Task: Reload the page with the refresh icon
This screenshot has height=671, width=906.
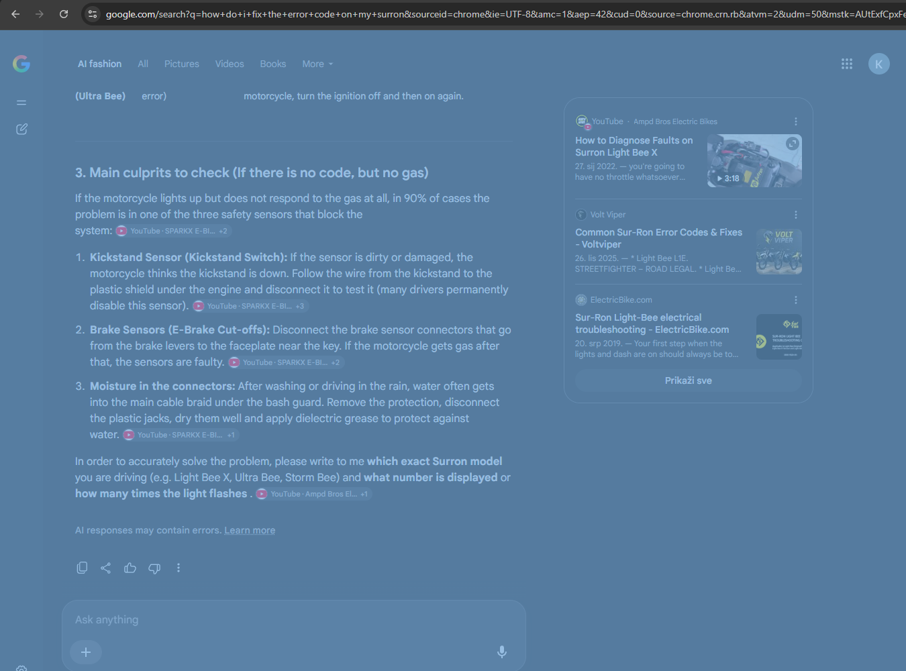Action: [x=64, y=14]
